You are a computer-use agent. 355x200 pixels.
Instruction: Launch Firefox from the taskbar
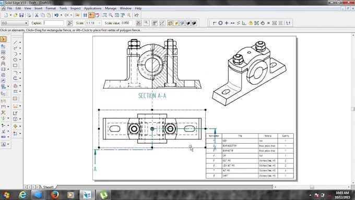(55, 195)
